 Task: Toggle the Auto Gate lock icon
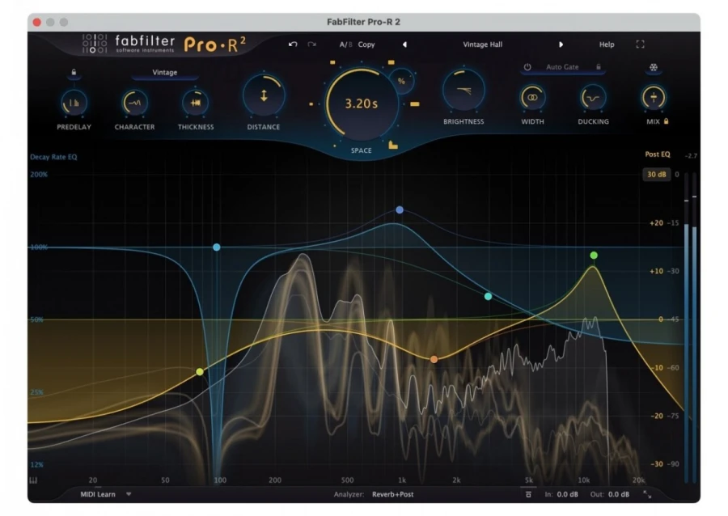coord(599,67)
